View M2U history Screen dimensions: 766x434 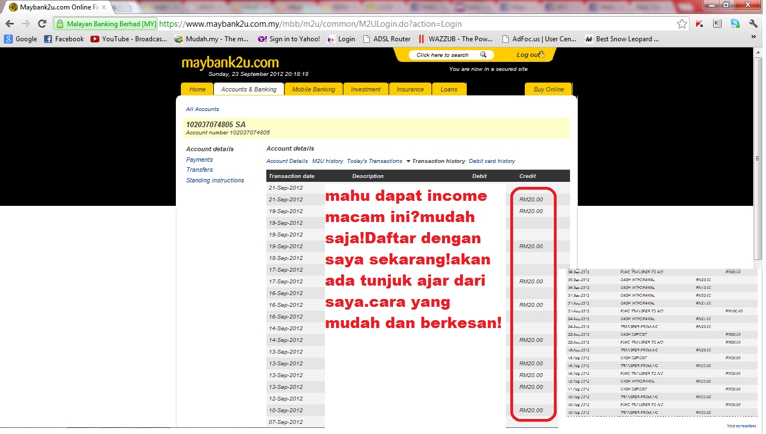[328, 161]
